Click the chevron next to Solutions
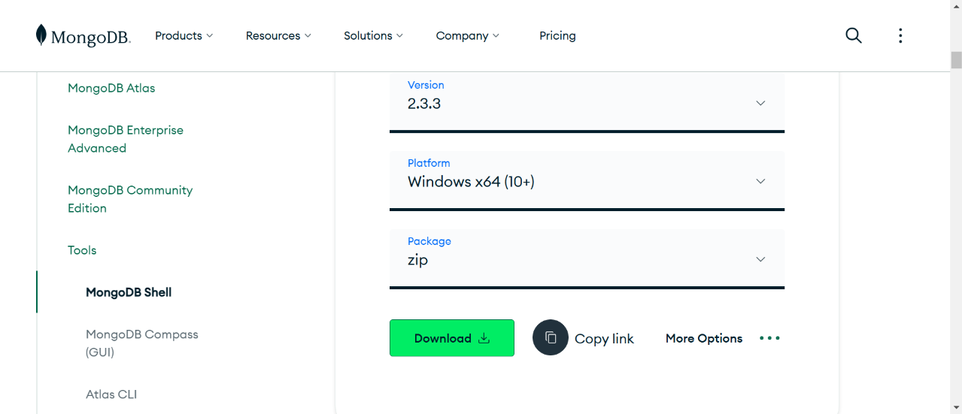The height and width of the screenshot is (414, 962). [399, 35]
